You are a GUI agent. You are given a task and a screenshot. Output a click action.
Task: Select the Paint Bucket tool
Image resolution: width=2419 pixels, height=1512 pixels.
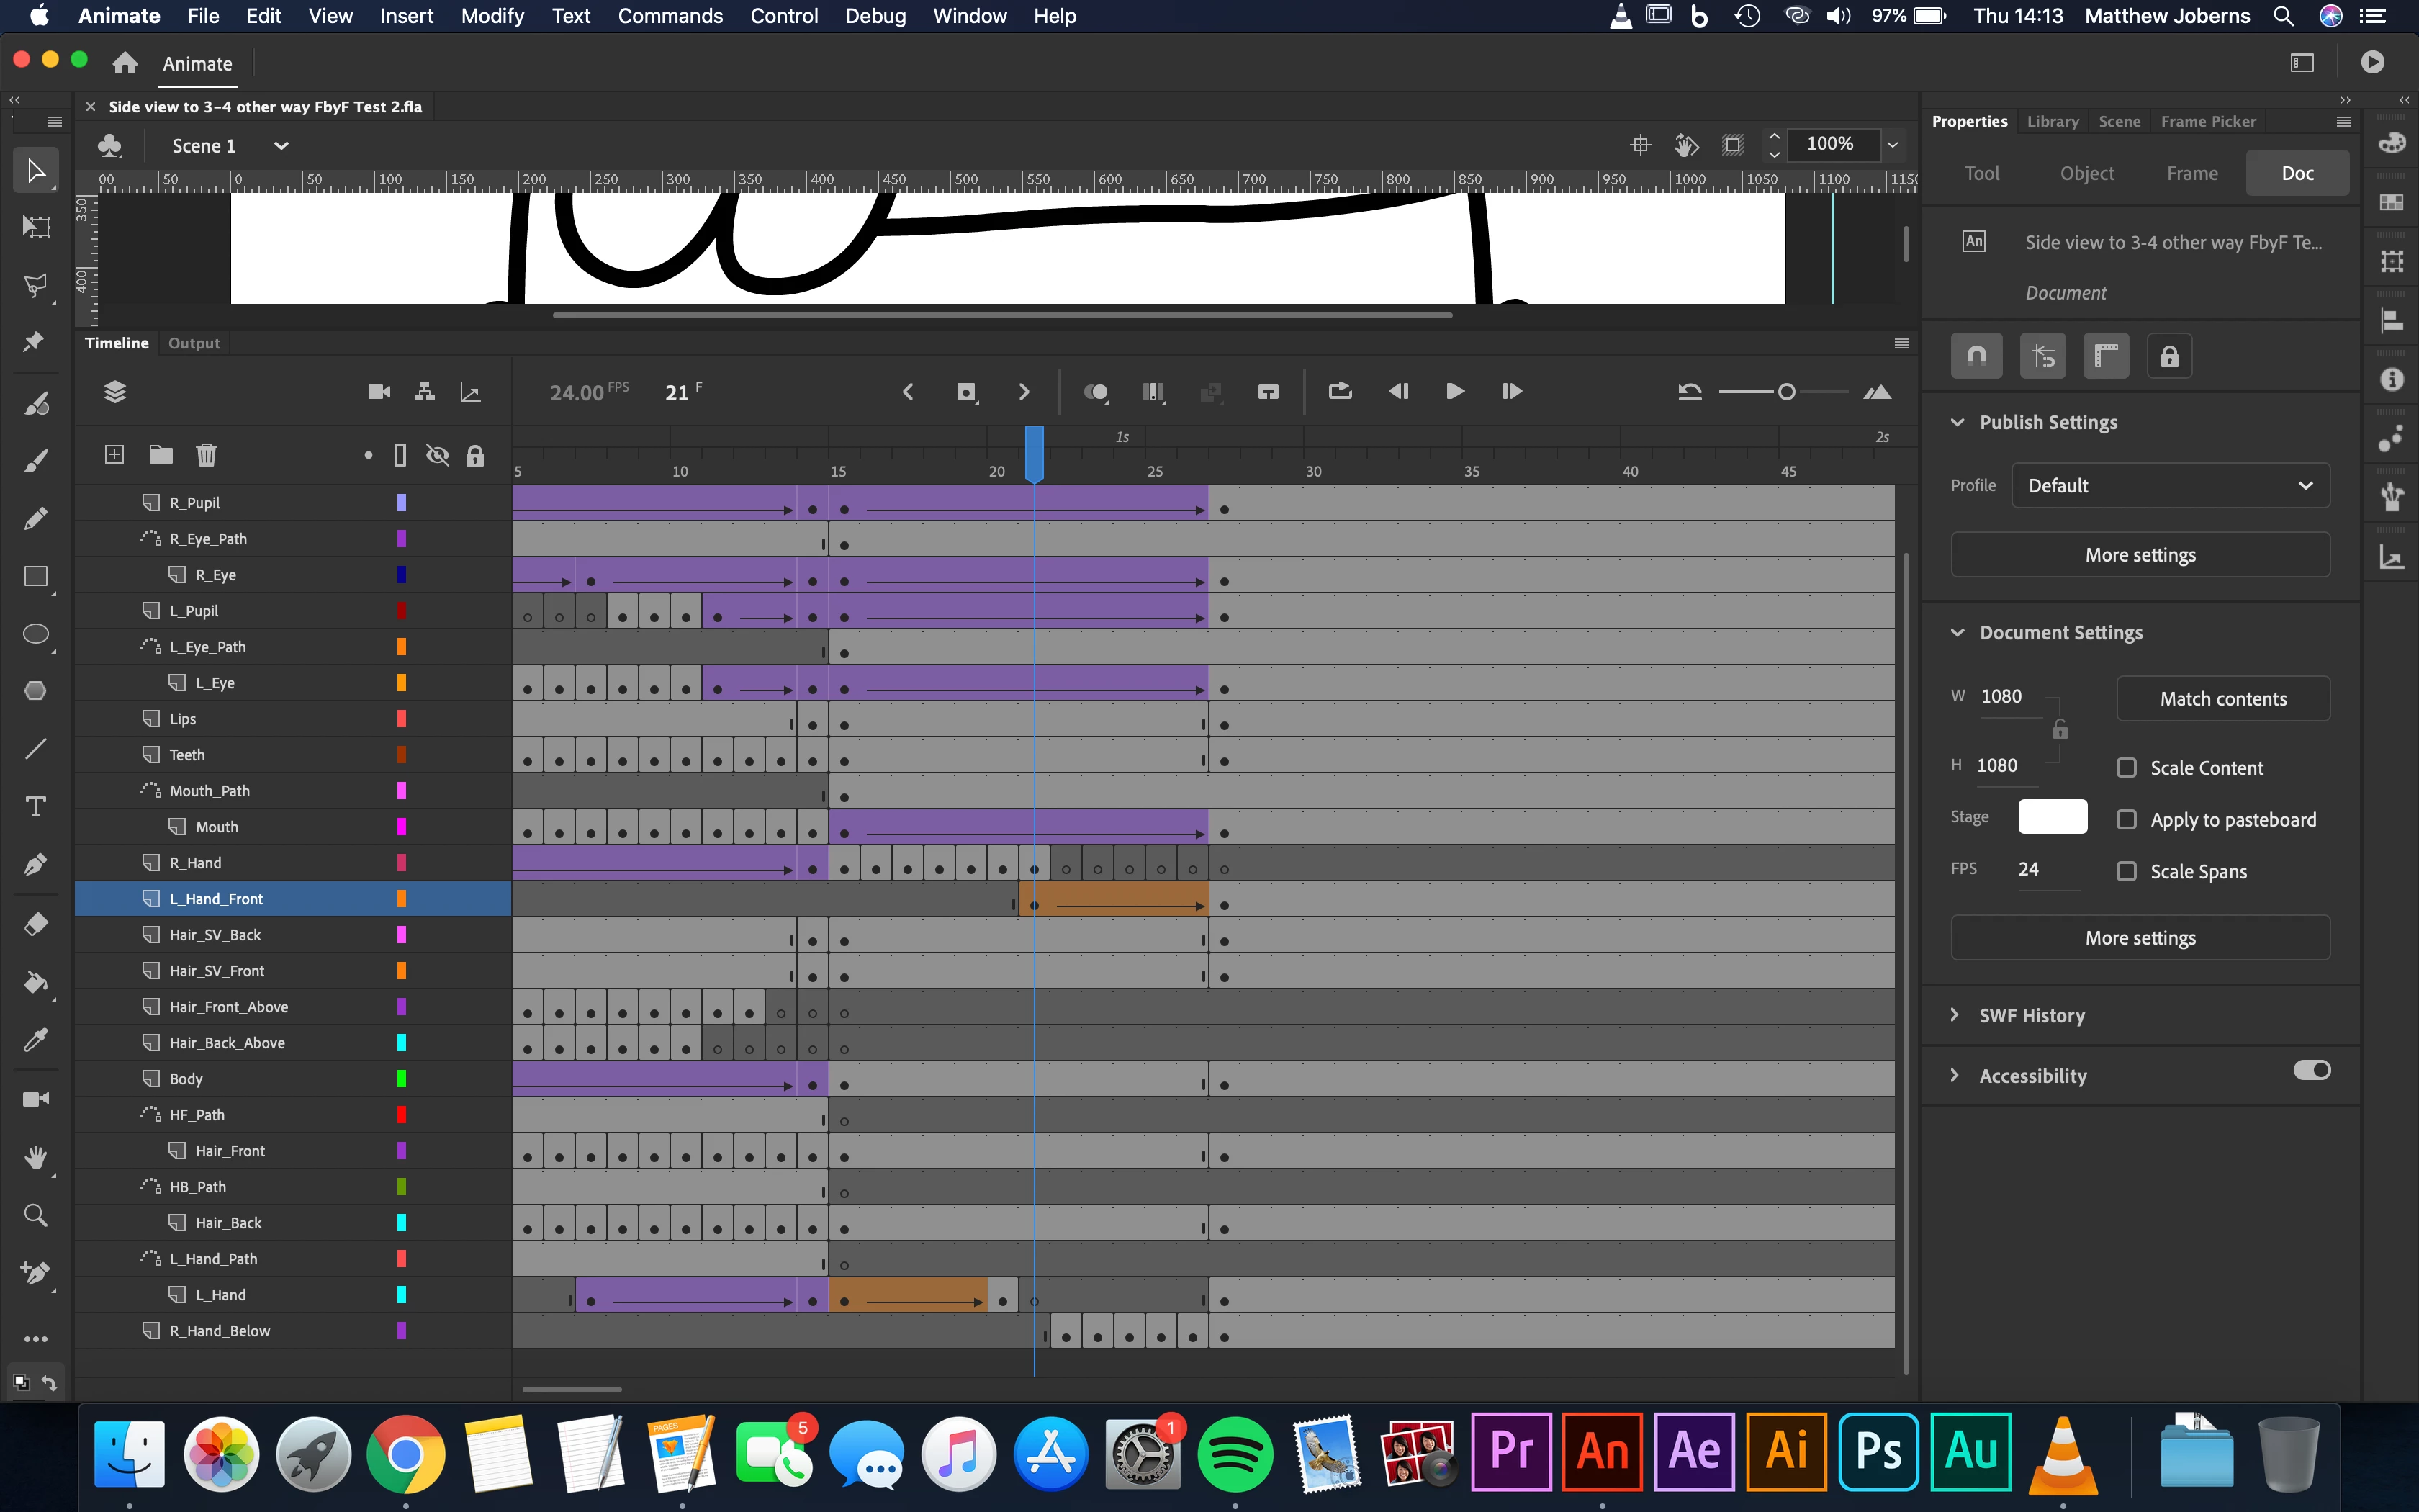pos(36,981)
